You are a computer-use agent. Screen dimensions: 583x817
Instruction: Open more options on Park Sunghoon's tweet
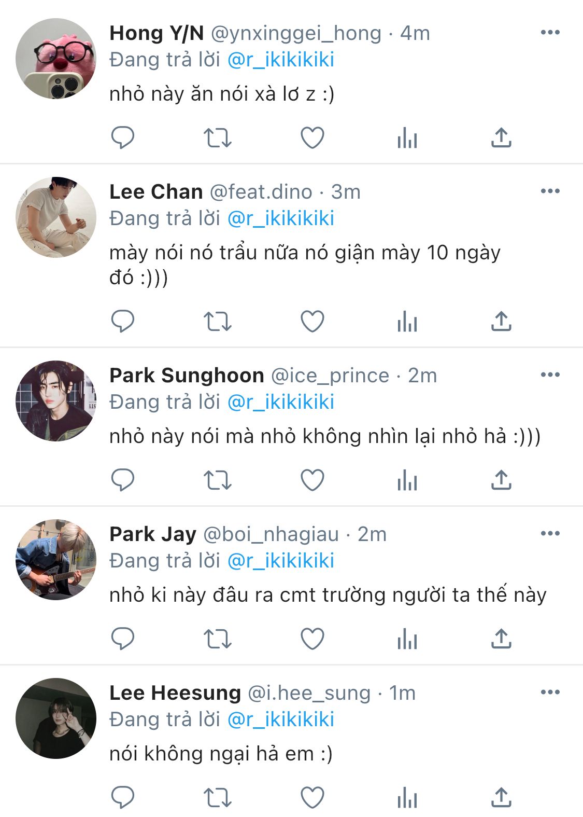[550, 375]
